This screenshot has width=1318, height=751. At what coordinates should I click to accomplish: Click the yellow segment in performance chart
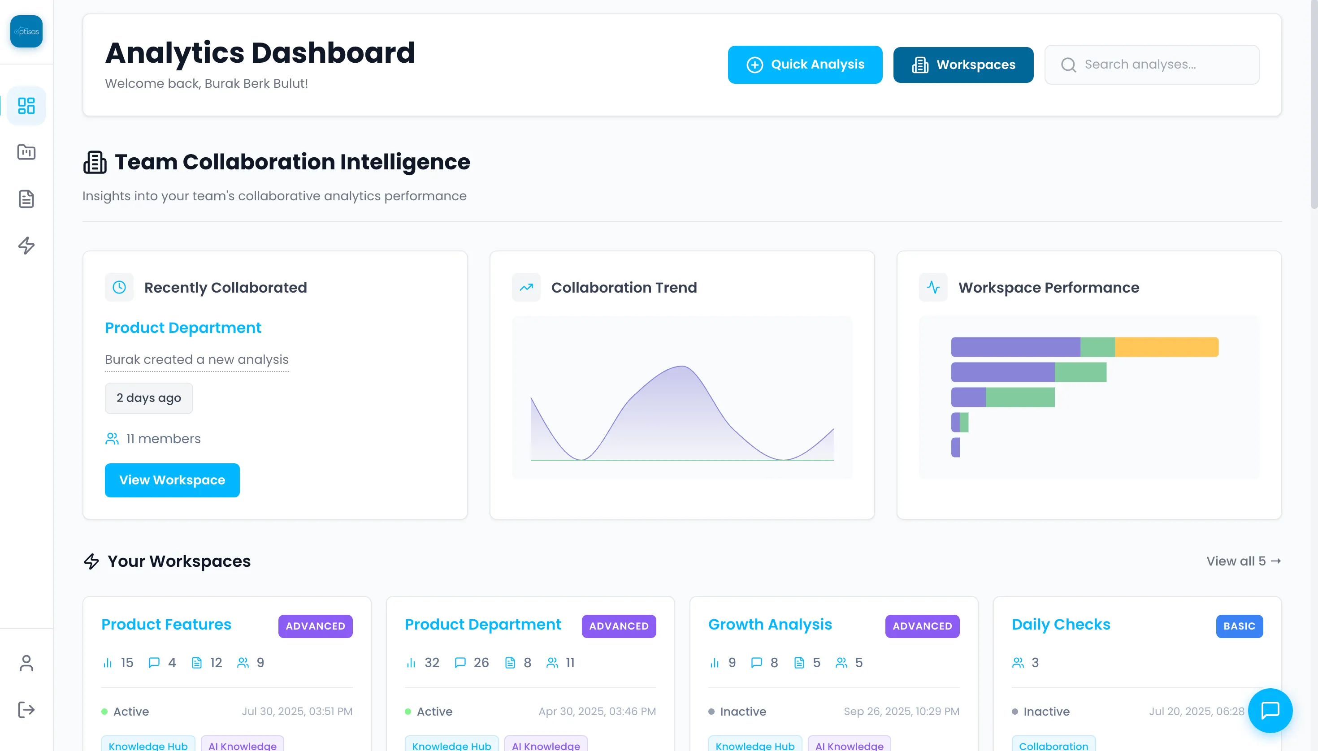click(1166, 347)
